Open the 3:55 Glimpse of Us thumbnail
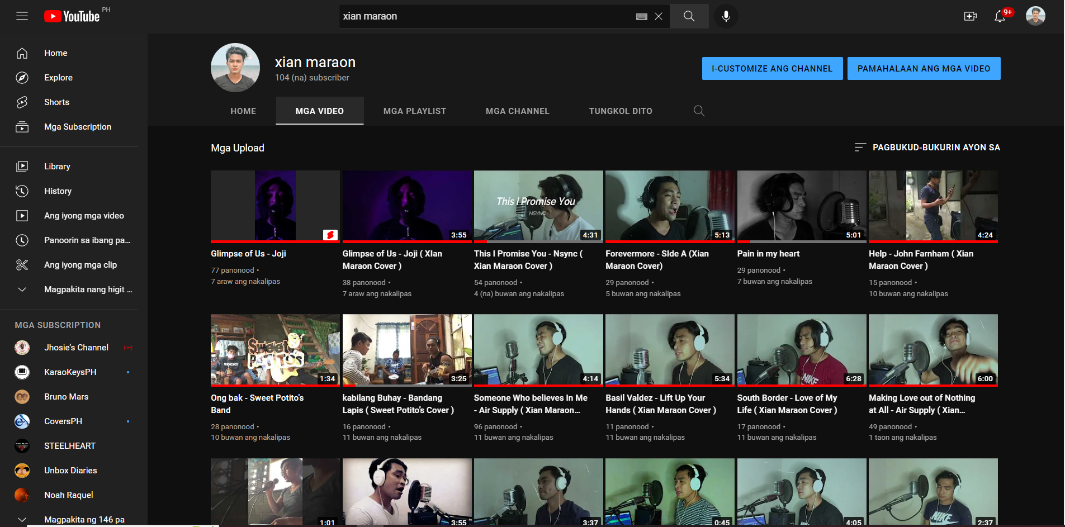 click(407, 206)
